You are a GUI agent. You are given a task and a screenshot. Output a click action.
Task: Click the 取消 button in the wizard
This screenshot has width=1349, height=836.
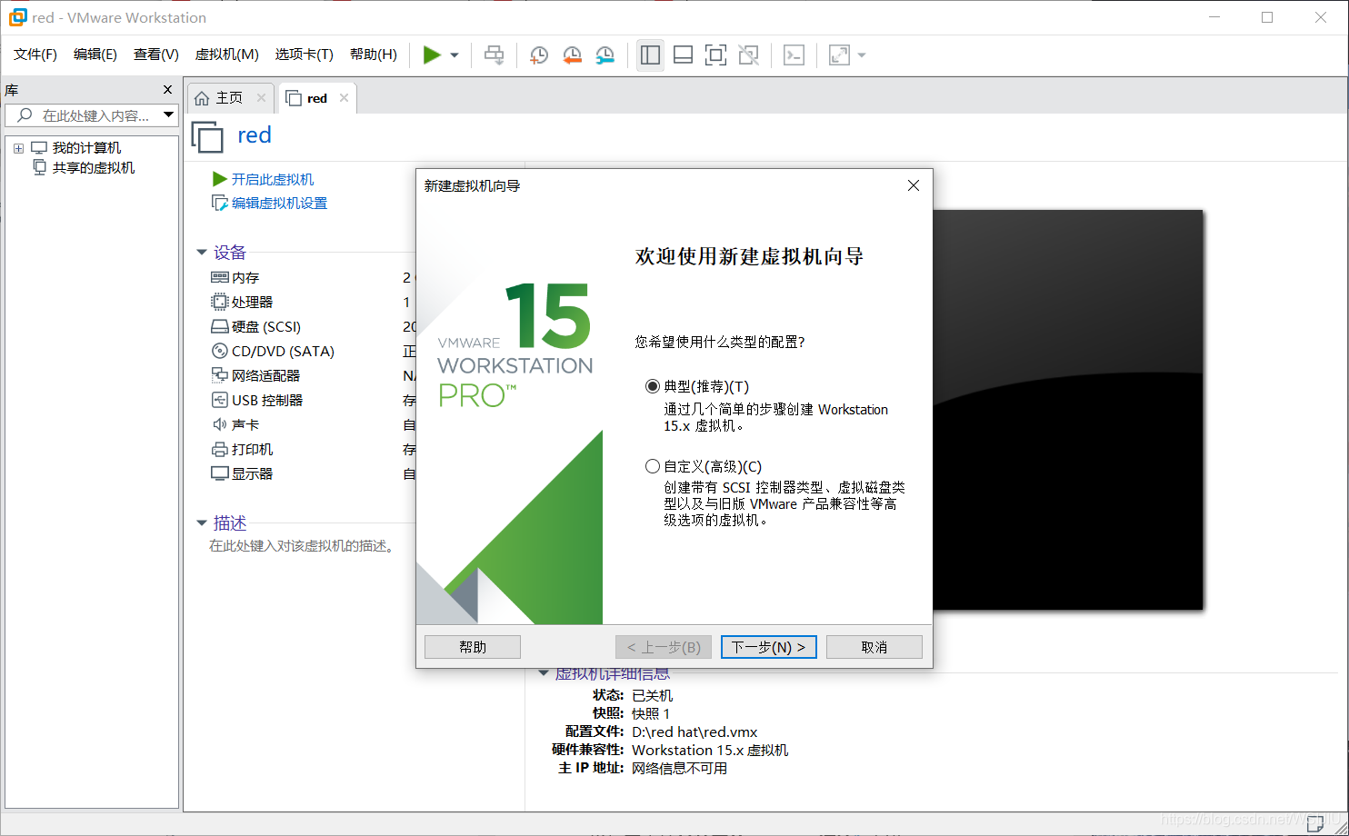[874, 647]
